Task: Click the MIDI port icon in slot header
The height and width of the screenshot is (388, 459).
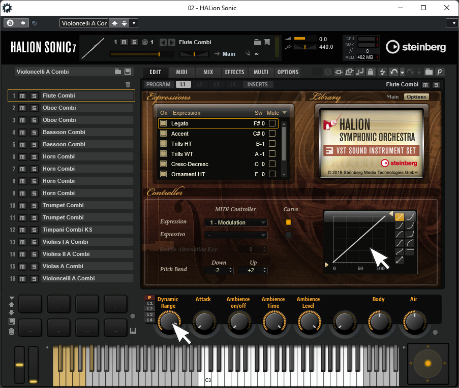Action: [x=145, y=42]
